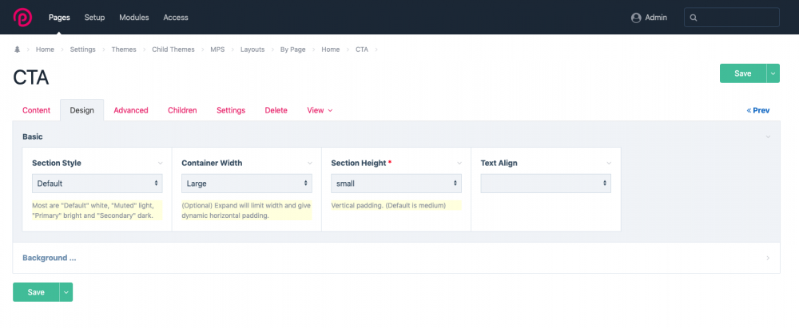Switch to the Content tab

[x=36, y=110]
